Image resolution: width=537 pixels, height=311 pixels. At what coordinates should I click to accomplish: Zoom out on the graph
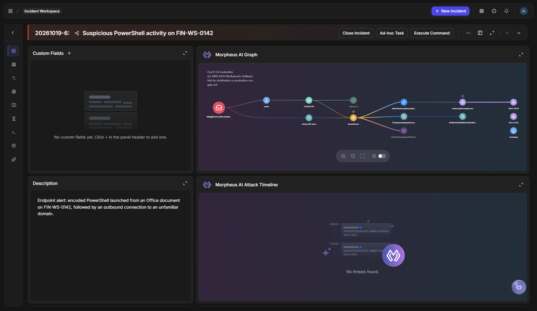pos(353,156)
